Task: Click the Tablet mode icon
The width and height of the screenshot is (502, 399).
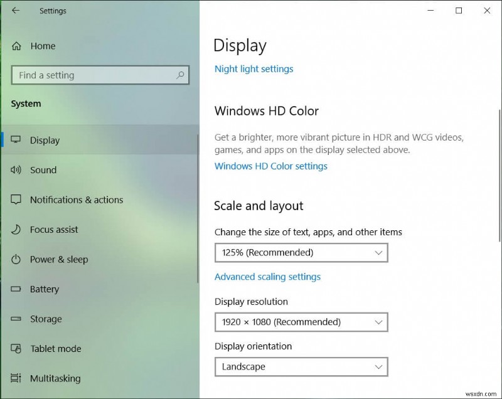Action: coord(16,348)
